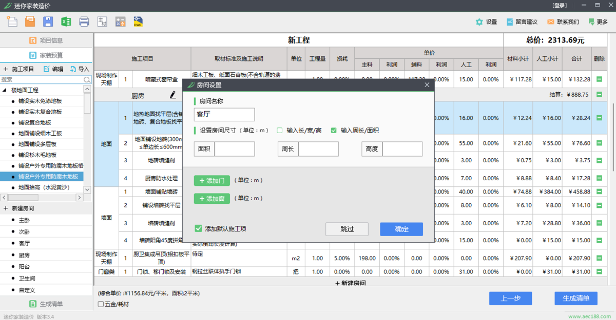Click blue 生成清单 button

click(x=576, y=298)
